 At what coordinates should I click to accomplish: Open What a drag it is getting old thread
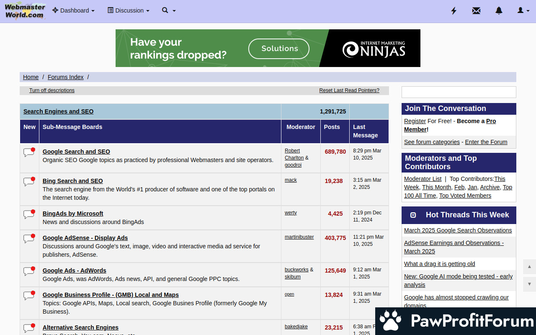(x=439, y=264)
